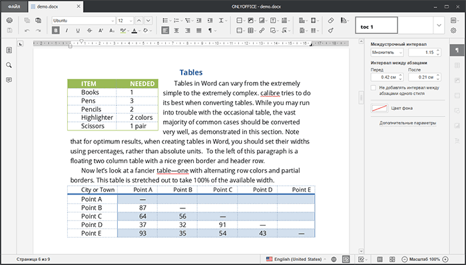The width and height of the screenshot is (466, 265).
Task: Decrease the font size by one step
Action: pyautogui.click(x=148, y=21)
